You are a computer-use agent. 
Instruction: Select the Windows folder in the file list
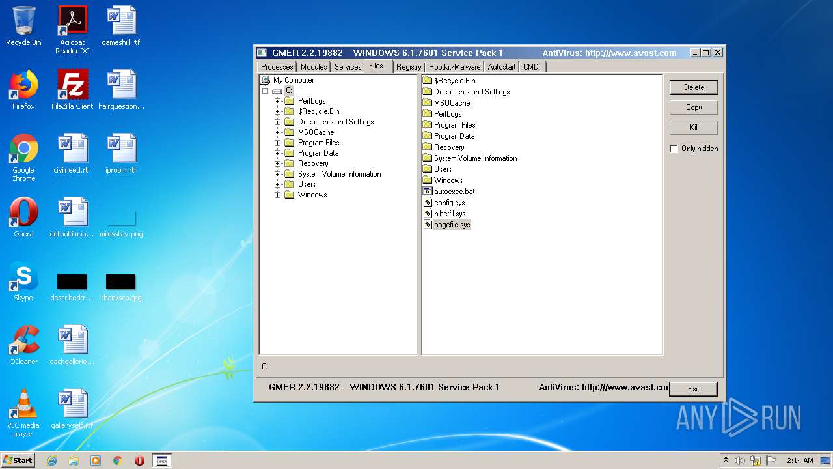pyautogui.click(x=443, y=180)
